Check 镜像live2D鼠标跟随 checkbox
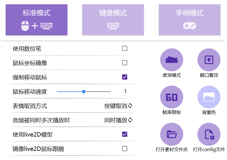This screenshot has width=227, height=160. pos(125,149)
